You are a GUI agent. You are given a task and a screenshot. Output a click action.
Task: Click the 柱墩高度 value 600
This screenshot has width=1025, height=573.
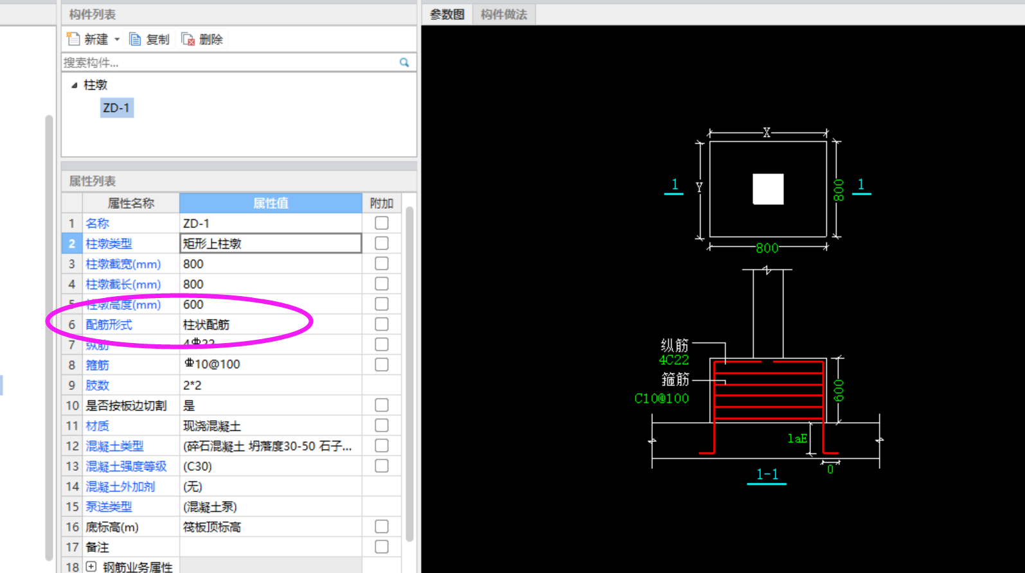271,304
